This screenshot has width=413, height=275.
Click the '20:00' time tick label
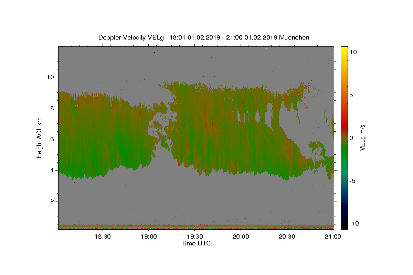tap(241, 236)
